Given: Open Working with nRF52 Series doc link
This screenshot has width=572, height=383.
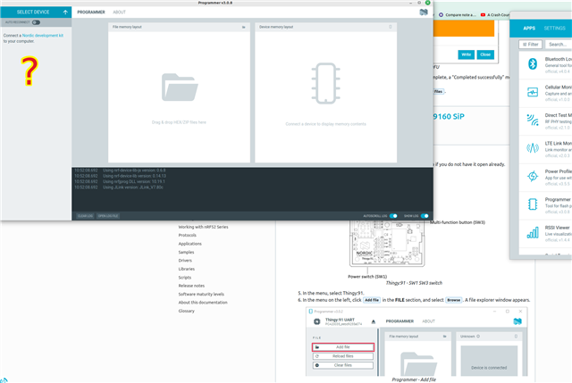Looking at the screenshot, I should tap(203, 227).
